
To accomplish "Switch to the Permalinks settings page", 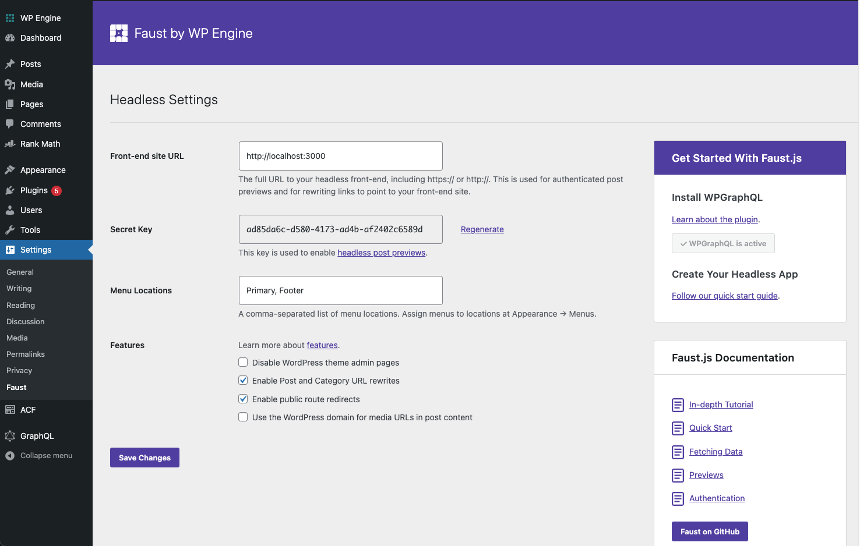I will point(25,354).
